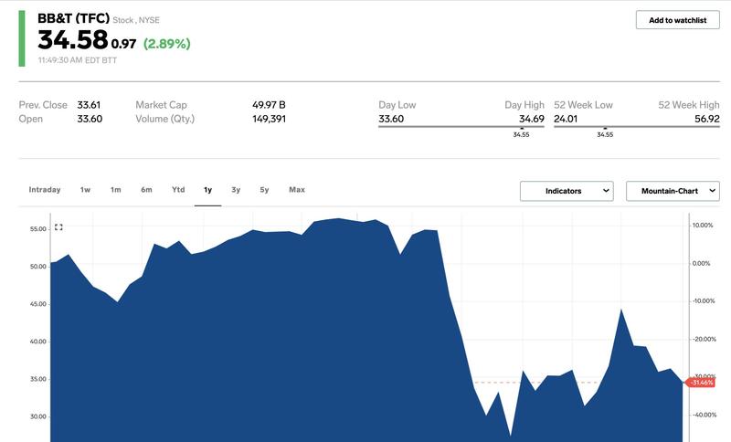Click the BB&T (TFC) stock title
Screen dimensions: 731x442
(73, 17)
